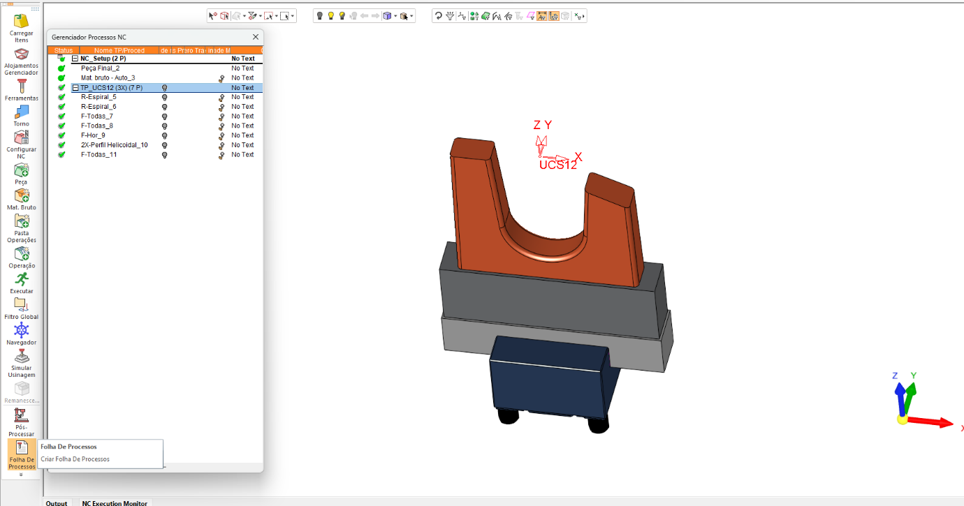Toggle visibility bulb of F-Todas_11
964x506 pixels.
(x=164, y=155)
